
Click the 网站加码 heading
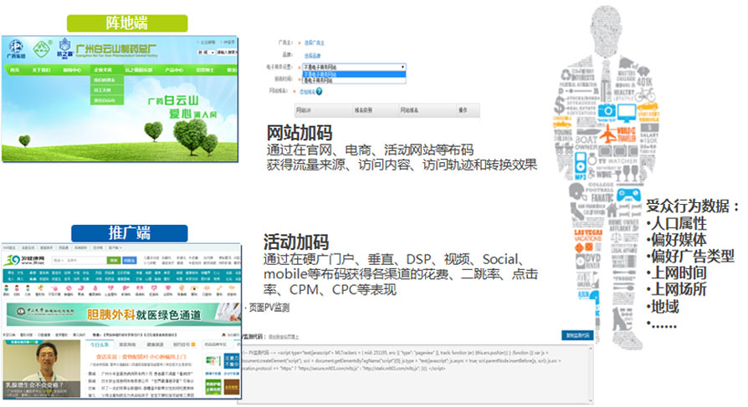(299, 133)
